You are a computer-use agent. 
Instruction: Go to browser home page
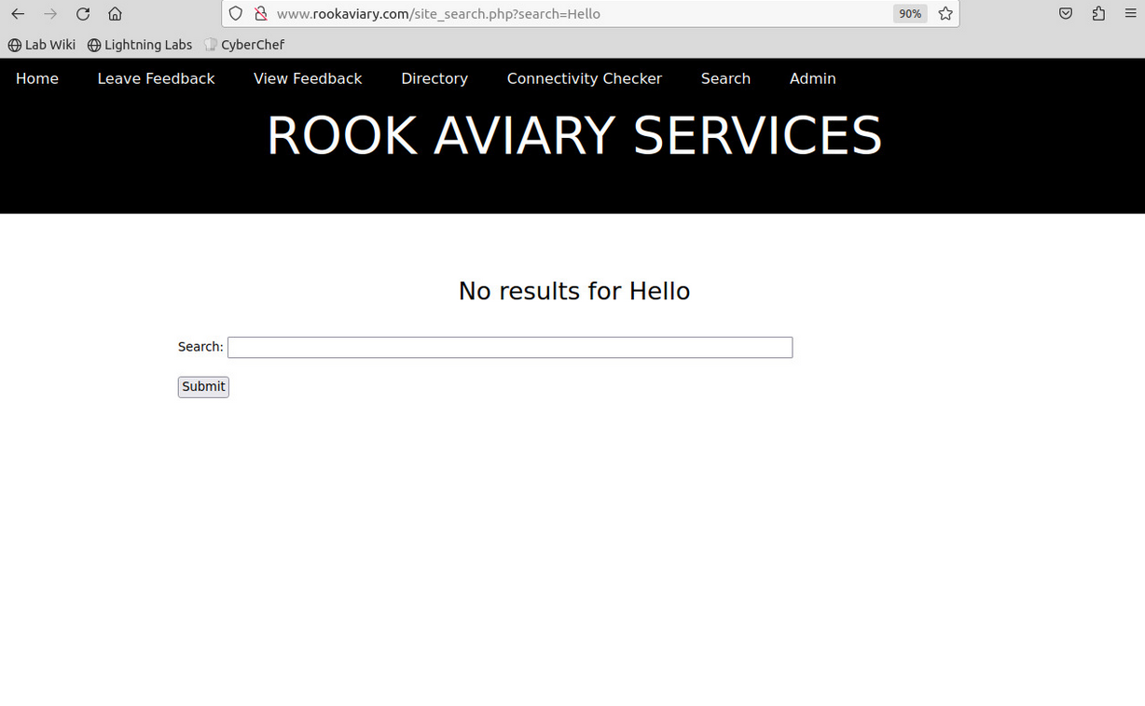click(x=115, y=14)
